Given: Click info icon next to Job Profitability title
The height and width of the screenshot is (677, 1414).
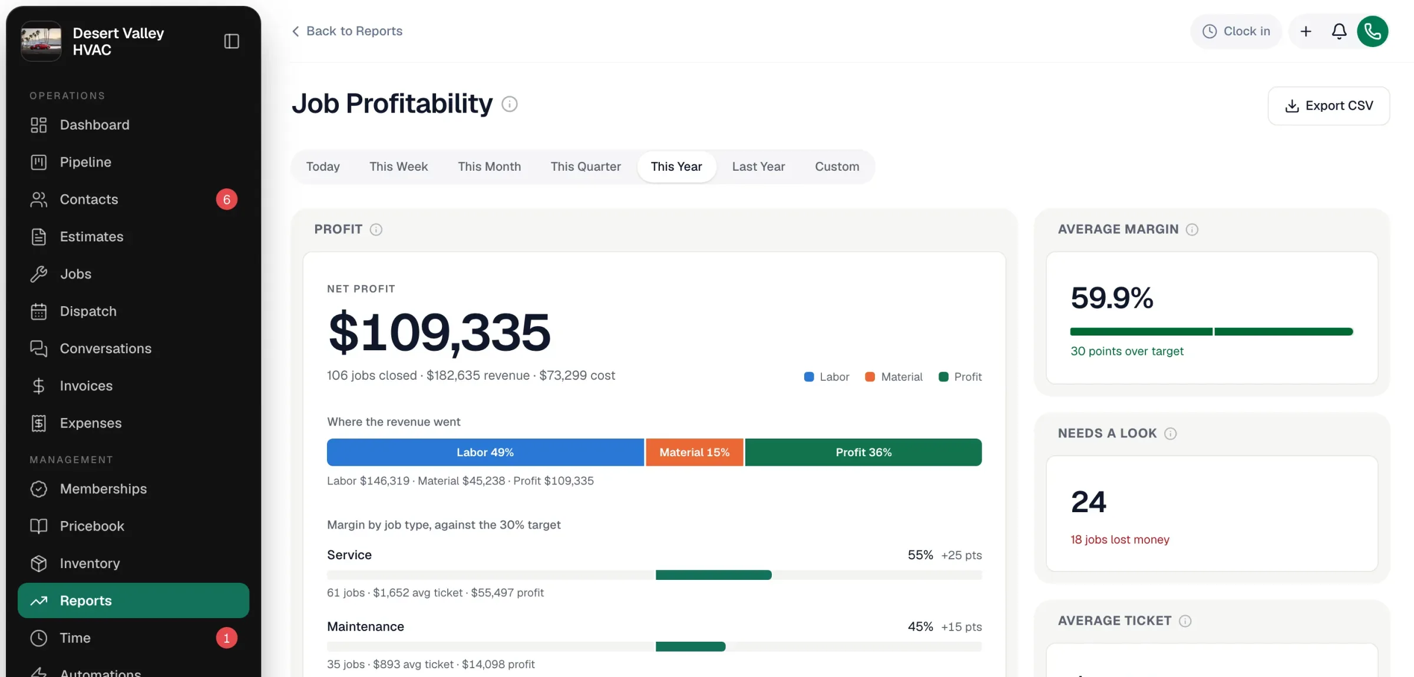Looking at the screenshot, I should tap(510, 104).
